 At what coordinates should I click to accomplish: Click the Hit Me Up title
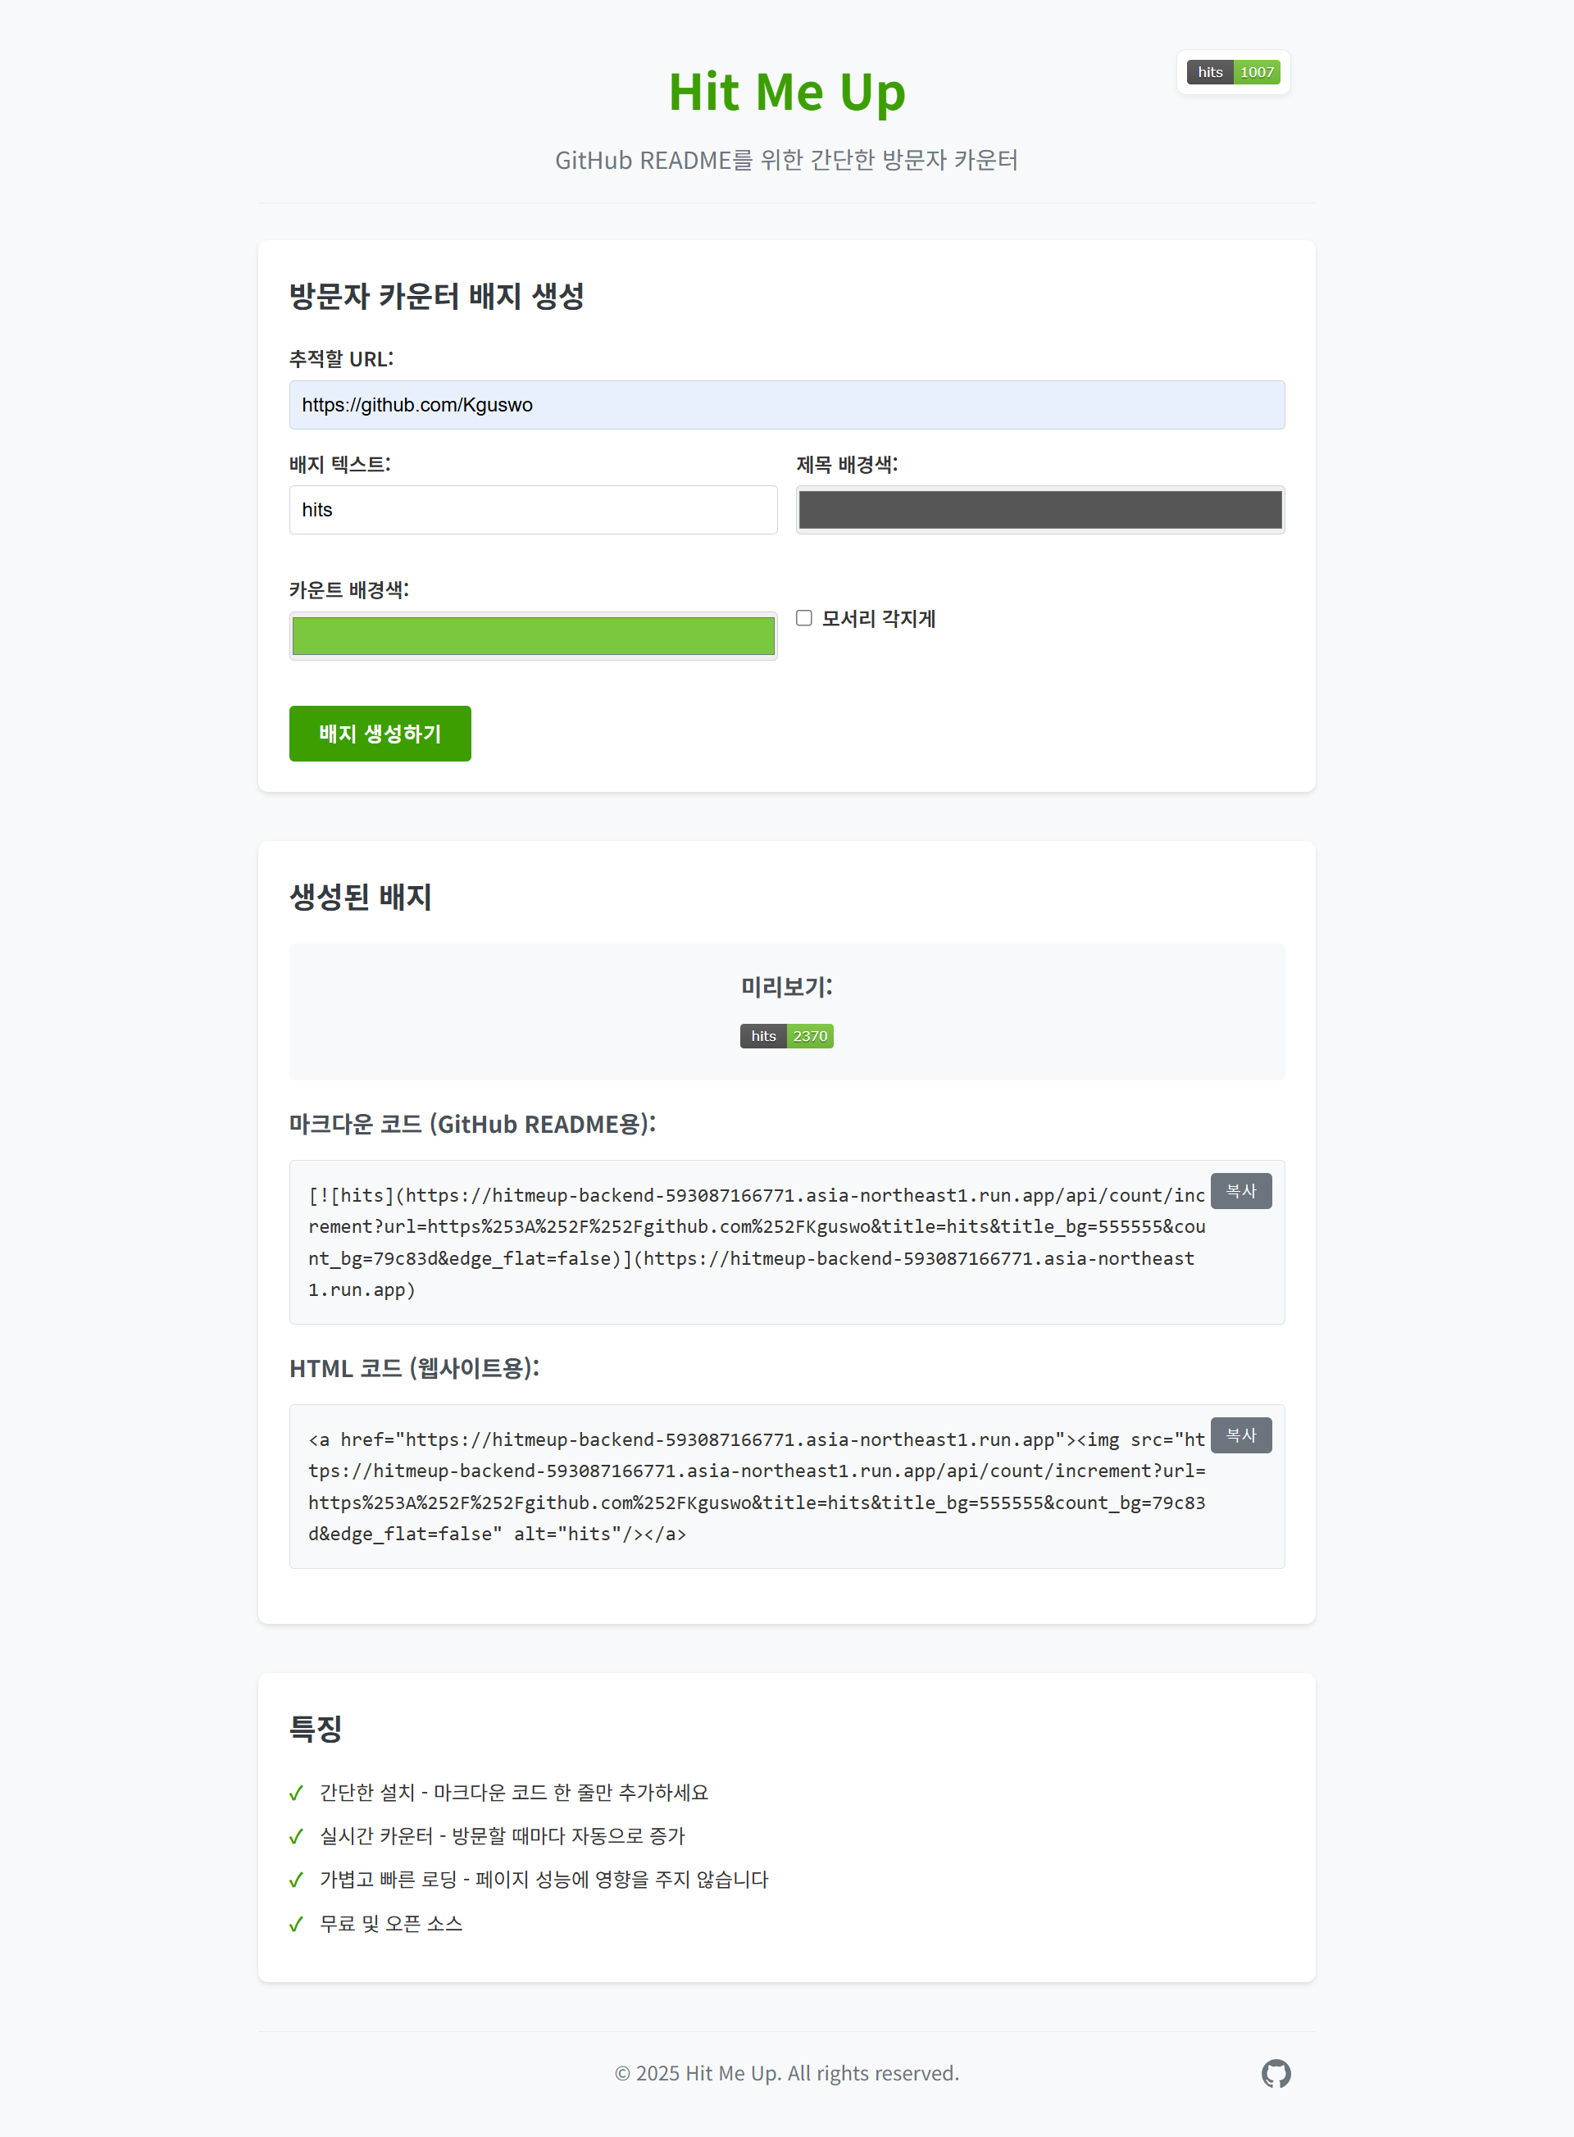coord(787,92)
